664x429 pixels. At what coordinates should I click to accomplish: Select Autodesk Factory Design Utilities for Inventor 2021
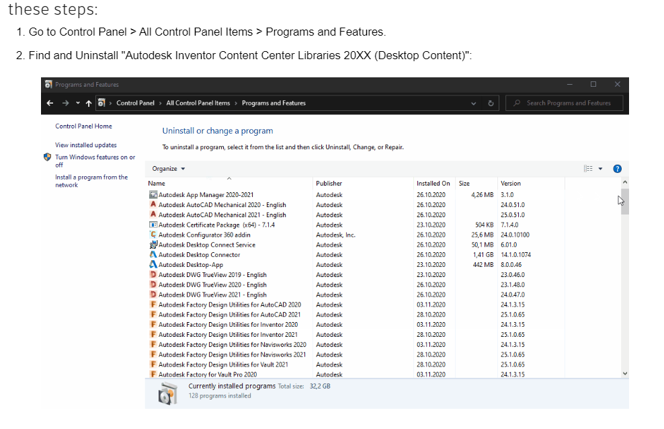click(x=228, y=335)
